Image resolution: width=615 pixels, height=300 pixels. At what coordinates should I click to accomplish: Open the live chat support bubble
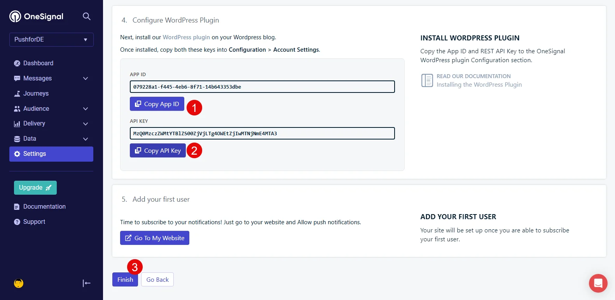[x=598, y=283]
